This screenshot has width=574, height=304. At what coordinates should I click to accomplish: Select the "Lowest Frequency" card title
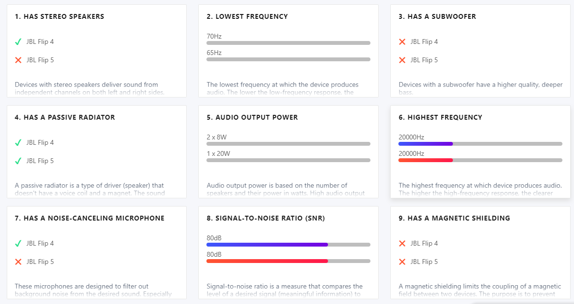(x=247, y=16)
